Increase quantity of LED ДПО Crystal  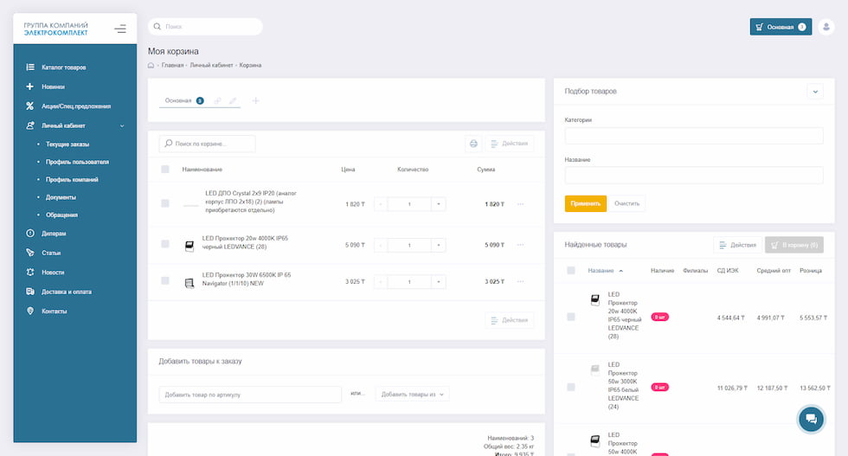tap(439, 204)
